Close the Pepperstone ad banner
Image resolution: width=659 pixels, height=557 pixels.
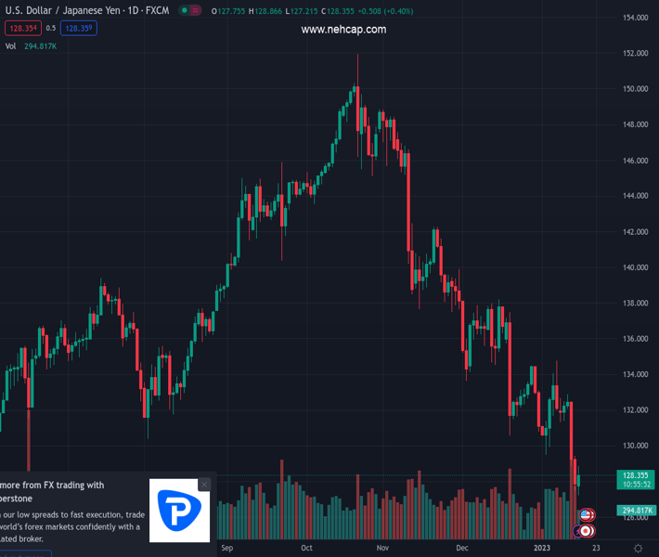204,485
